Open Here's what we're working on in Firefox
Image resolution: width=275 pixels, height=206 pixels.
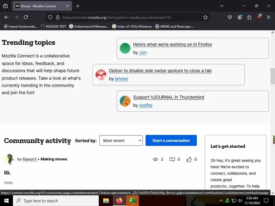(x=172, y=45)
